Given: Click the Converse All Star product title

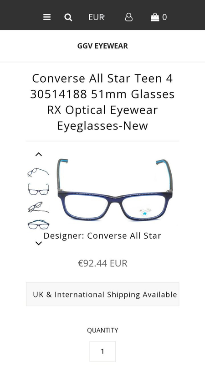Looking at the screenshot, I should 102,102.
